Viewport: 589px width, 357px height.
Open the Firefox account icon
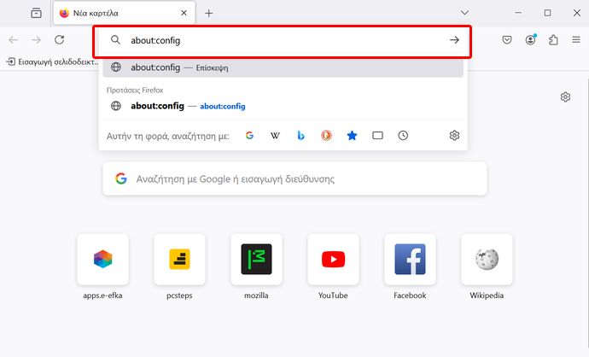(530, 40)
